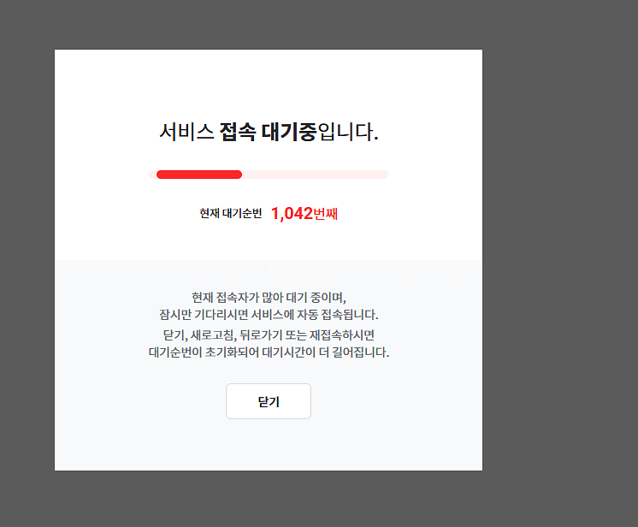Click the word 서비스 in the heading
Viewport: 638px width, 527px height.
(x=186, y=133)
